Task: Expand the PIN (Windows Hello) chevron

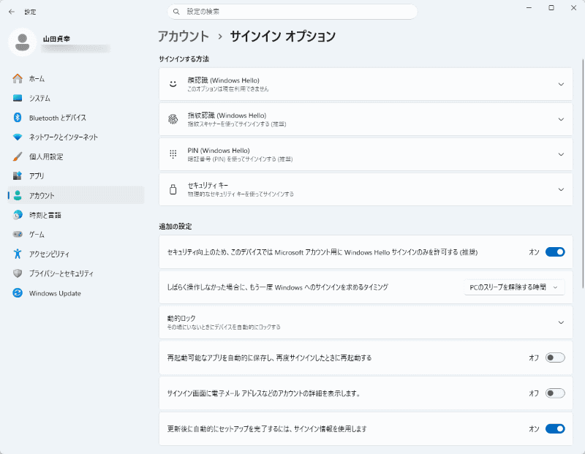Action: pos(561,154)
